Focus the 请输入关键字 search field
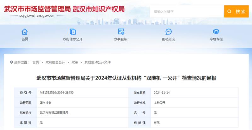This screenshot has height=130, width=252. pyautogui.click(x=187, y=11)
